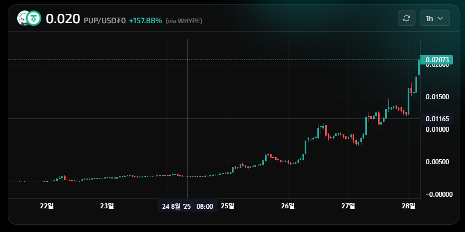The width and height of the screenshot is (465, 232).
Task: Click the 0.00500 price axis label
Action: click(x=437, y=162)
